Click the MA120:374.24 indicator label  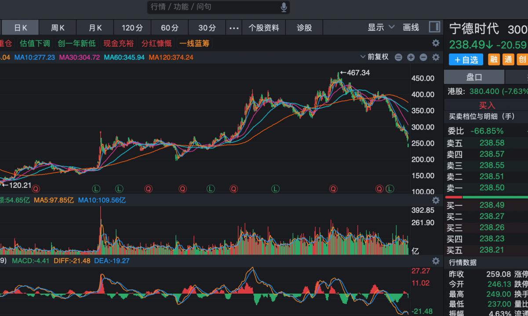click(x=171, y=57)
